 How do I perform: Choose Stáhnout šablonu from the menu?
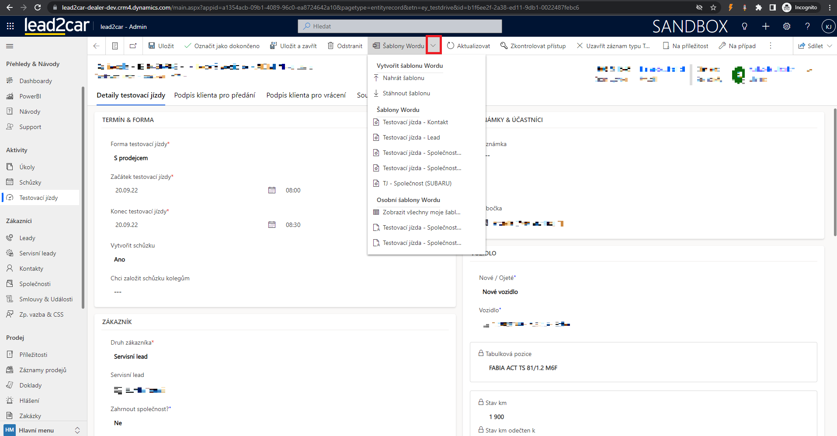click(406, 93)
